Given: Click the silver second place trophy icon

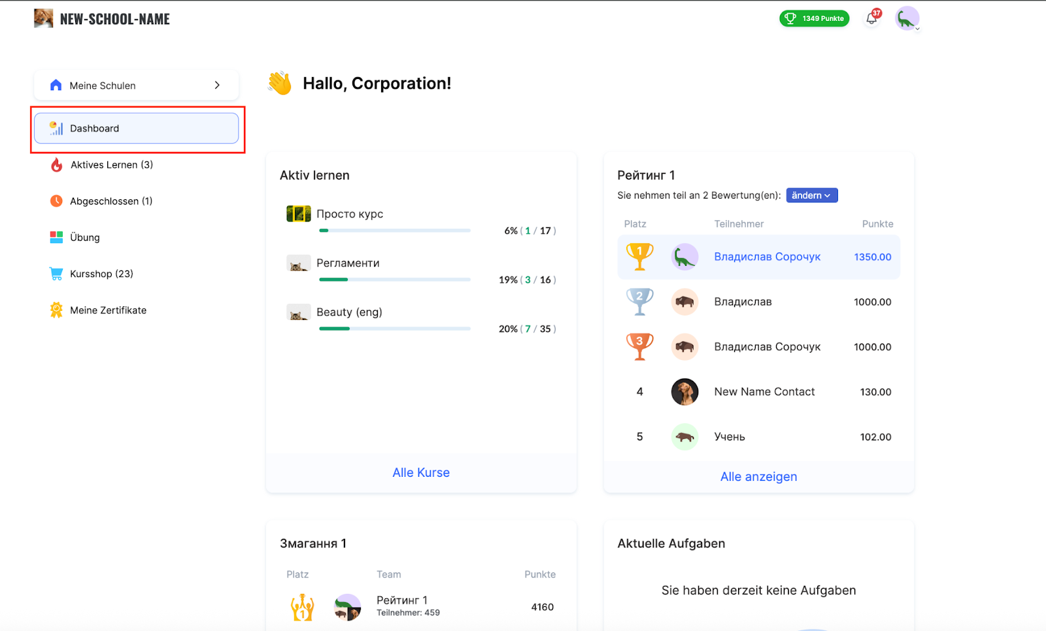Looking at the screenshot, I should [639, 302].
